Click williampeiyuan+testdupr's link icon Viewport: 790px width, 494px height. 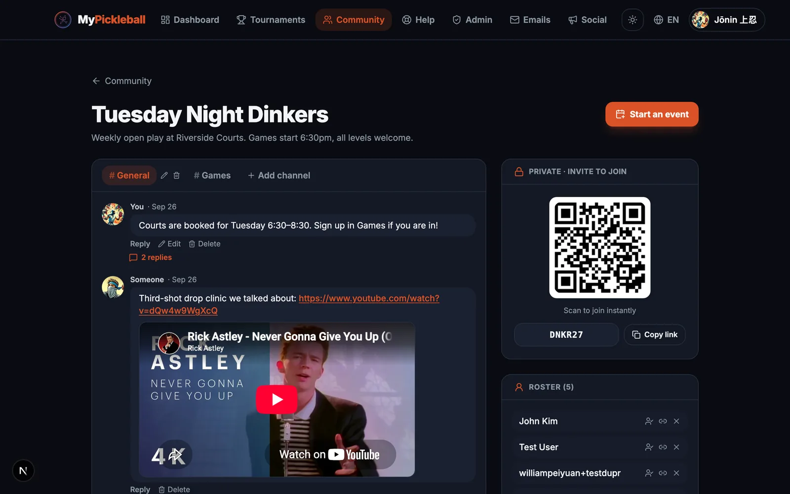pos(663,473)
